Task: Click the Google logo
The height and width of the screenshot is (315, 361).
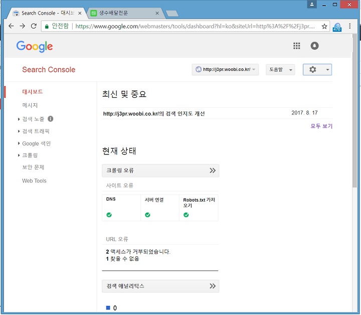Action: [35, 47]
